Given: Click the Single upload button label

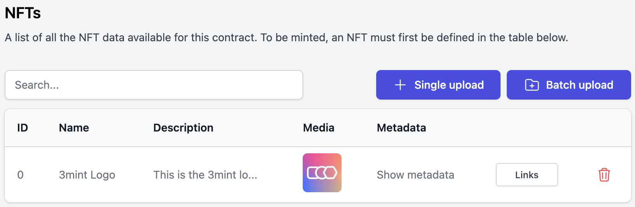Looking at the screenshot, I should tap(449, 85).
